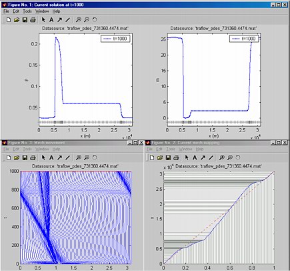Open Tools menu in Figure No. 1
Image resolution: width=290 pixels, height=271 pixels.
(x=27, y=11)
